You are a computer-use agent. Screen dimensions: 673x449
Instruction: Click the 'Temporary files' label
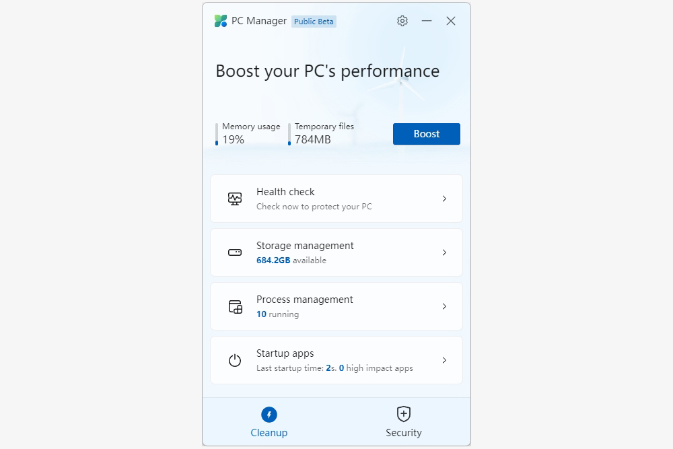324,127
